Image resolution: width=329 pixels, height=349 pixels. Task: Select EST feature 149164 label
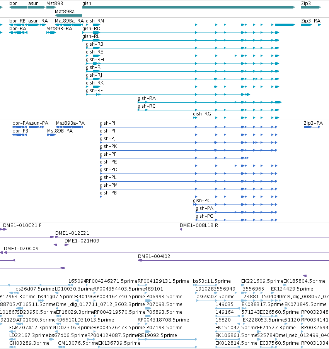[x=225, y=312]
